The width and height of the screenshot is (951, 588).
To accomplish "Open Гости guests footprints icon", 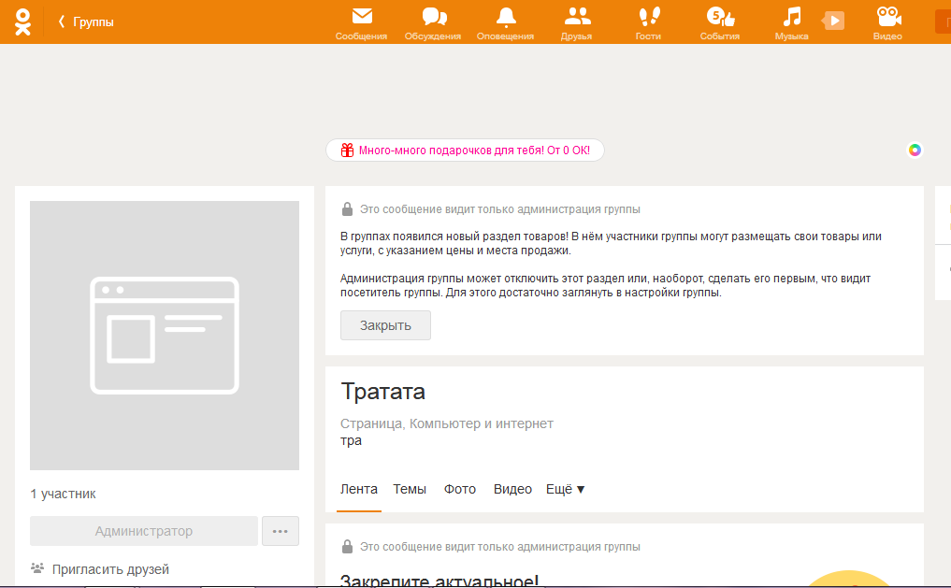I will point(648,17).
